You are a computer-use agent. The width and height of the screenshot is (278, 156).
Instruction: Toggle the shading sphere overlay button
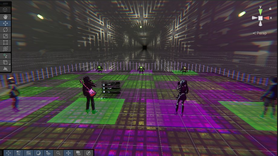click(x=38, y=153)
